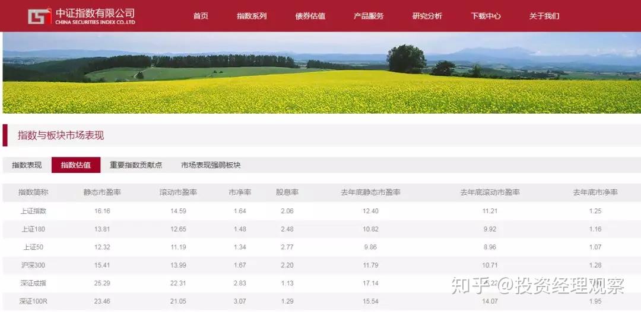Select the 上证180 row name
Image resolution: width=641 pixels, height=312 pixels.
[x=33, y=229]
